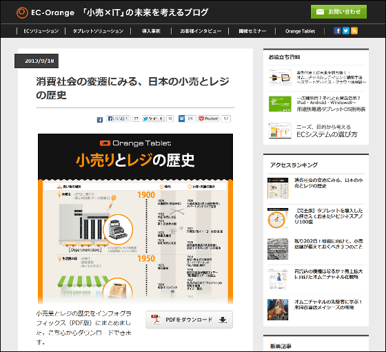Open the ECソリューション menu item

(x=41, y=31)
